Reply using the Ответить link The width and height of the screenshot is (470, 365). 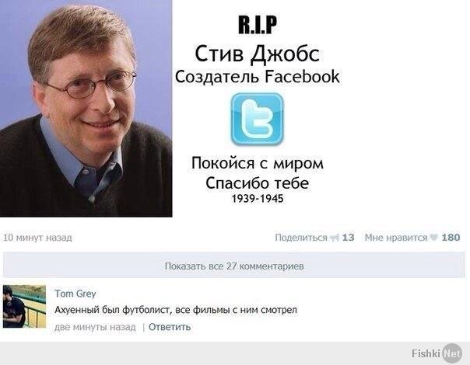[170, 327]
